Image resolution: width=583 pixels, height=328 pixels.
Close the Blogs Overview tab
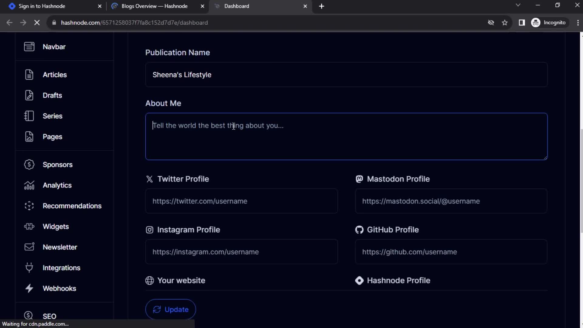(202, 6)
